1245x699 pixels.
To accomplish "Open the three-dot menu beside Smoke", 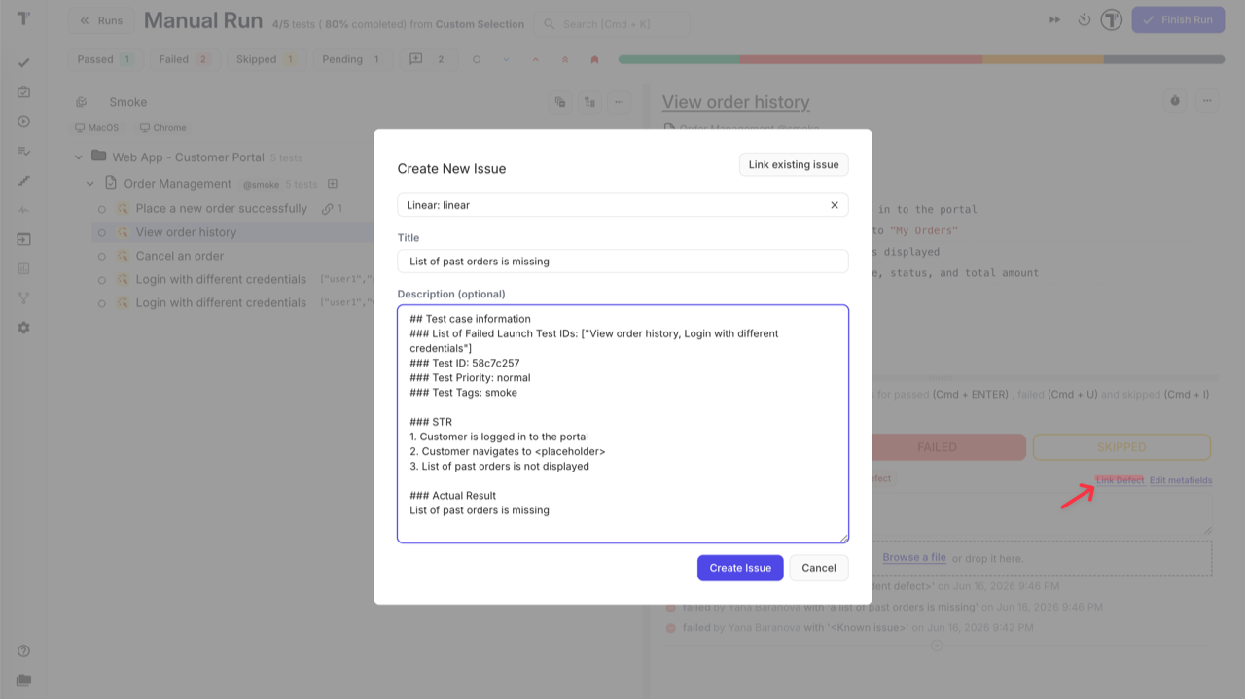I will (619, 101).
